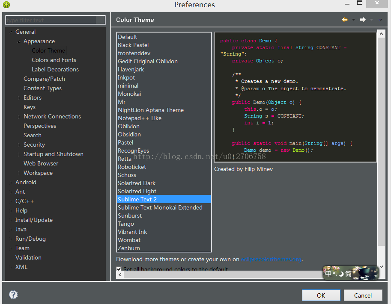The height and width of the screenshot is (304, 391).
Task: Select the Vibrant Ink theme
Action: (164, 232)
